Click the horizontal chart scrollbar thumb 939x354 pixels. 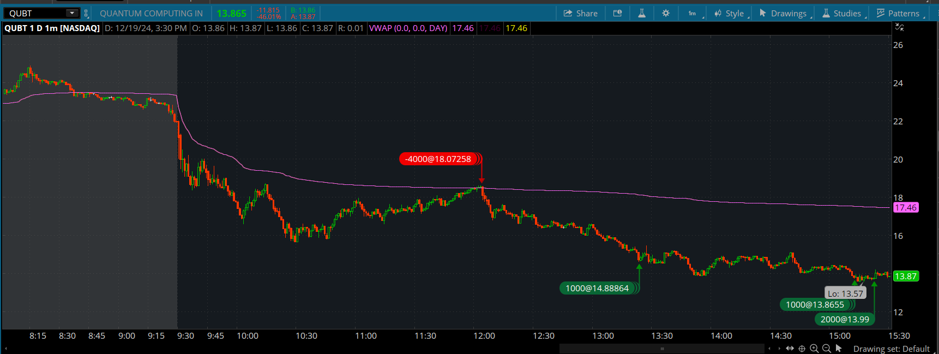(x=662, y=349)
